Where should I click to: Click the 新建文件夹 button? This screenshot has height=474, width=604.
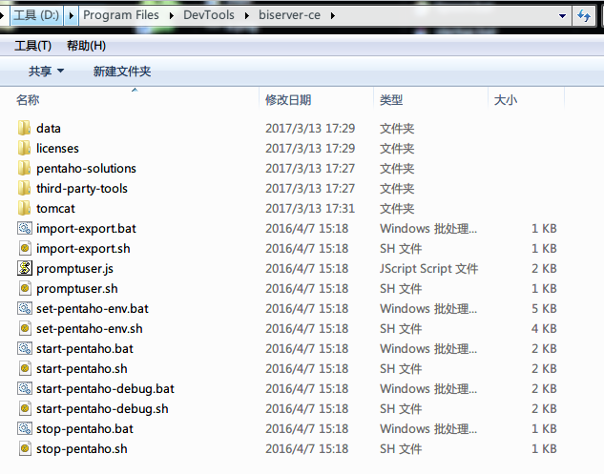(122, 72)
